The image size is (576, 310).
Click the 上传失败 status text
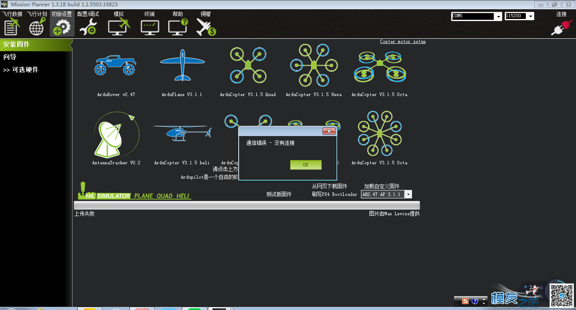click(84, 214)
